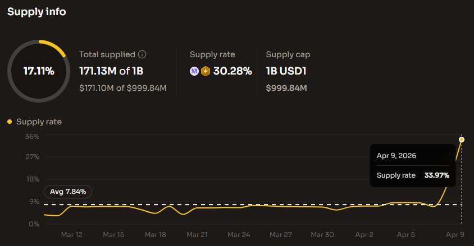
Task: Click the 30.28% supply rate value
Action: click(x=233, y=71)
